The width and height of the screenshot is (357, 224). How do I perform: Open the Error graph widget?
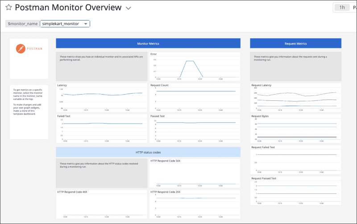(195, 66)
